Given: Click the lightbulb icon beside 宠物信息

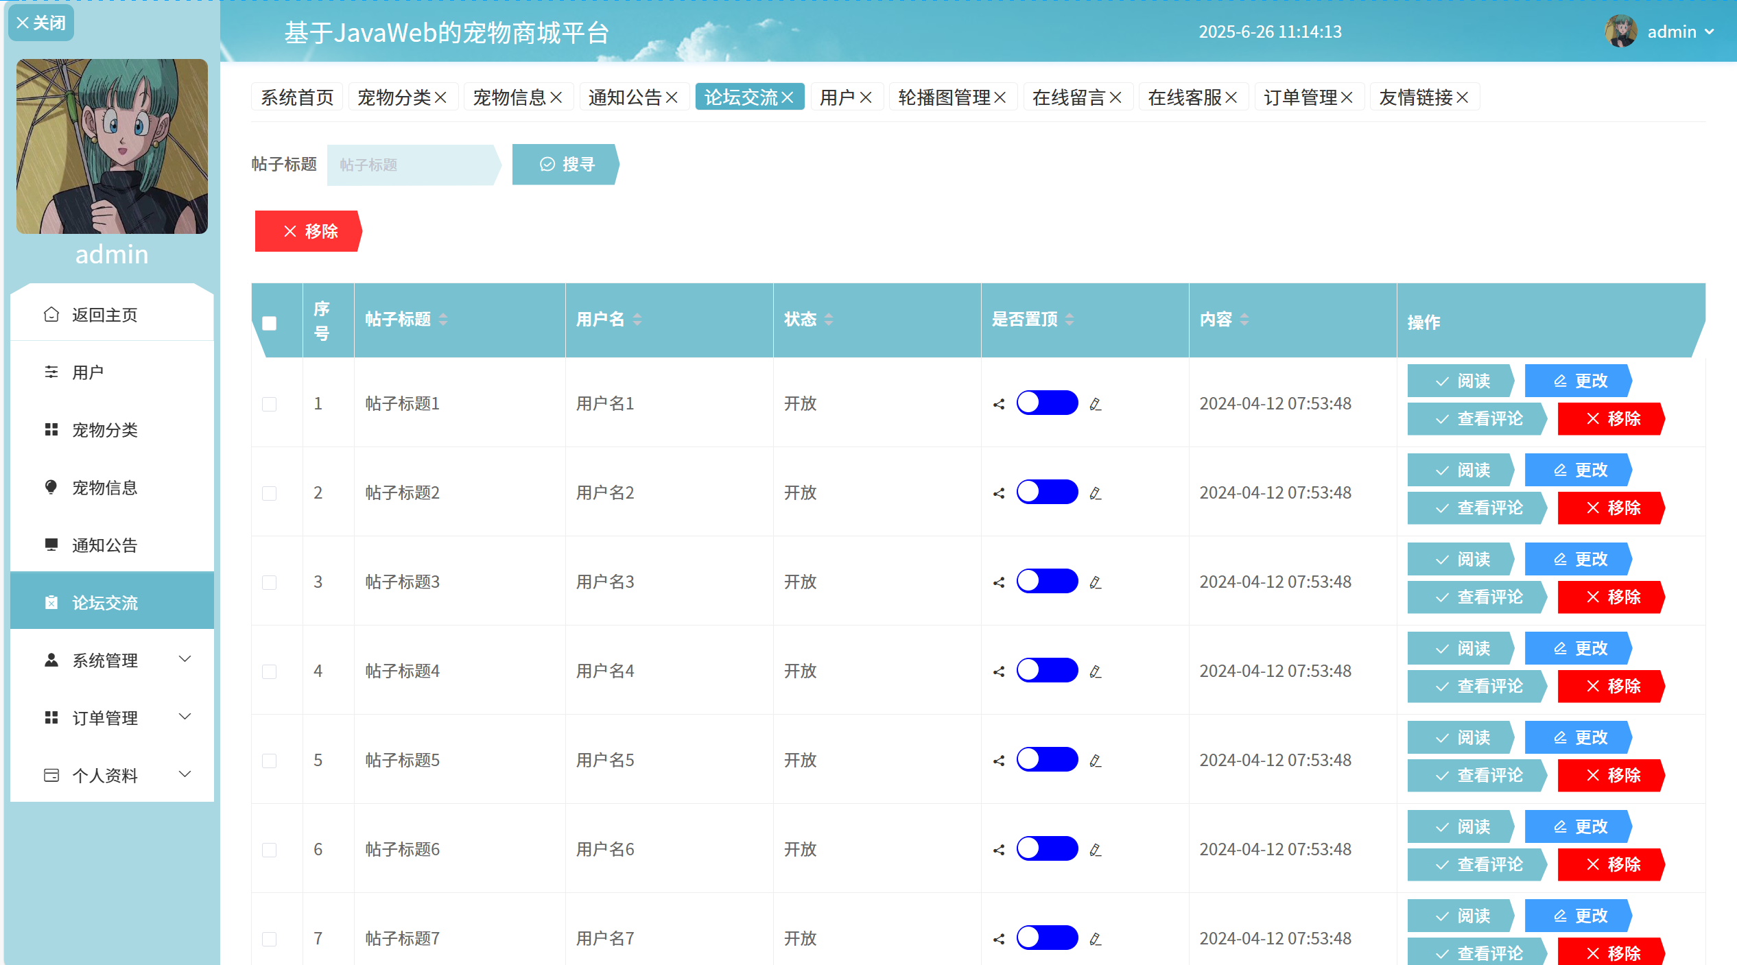Looking at the screenshot, I should click(x=51, y=487).
